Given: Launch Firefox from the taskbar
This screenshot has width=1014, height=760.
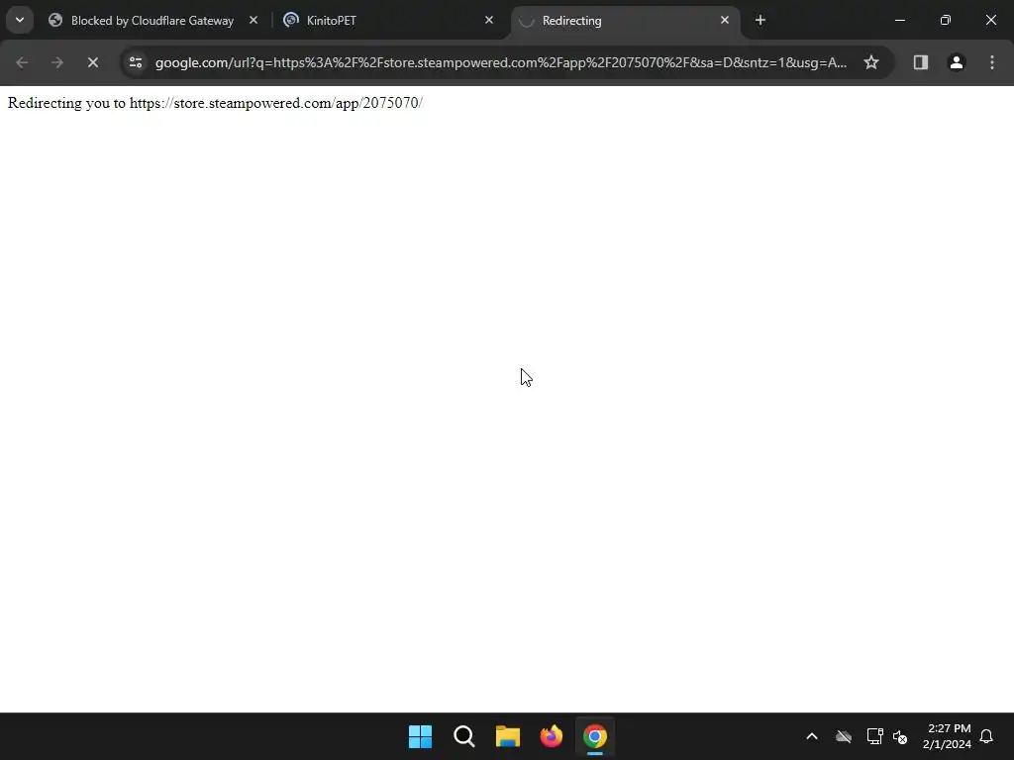Looking at the screenshot, I should (552, 736).
